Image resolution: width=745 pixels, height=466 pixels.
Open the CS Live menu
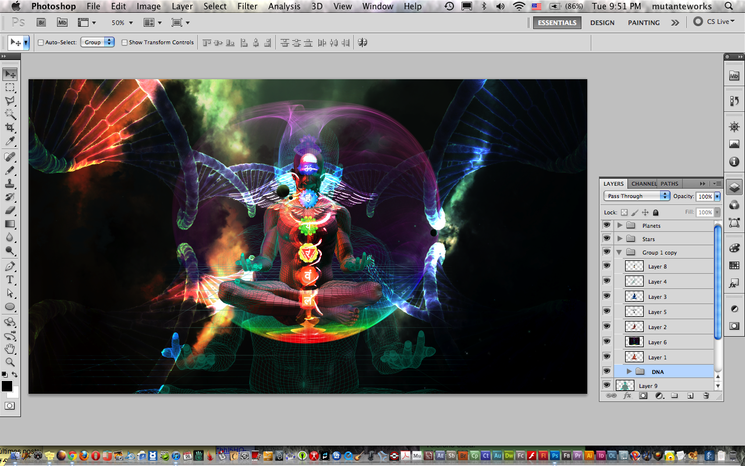[714, 22]
